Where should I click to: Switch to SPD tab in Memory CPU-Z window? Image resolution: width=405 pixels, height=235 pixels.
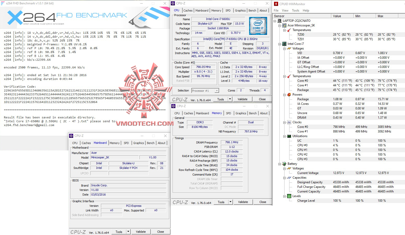point(228,113)
